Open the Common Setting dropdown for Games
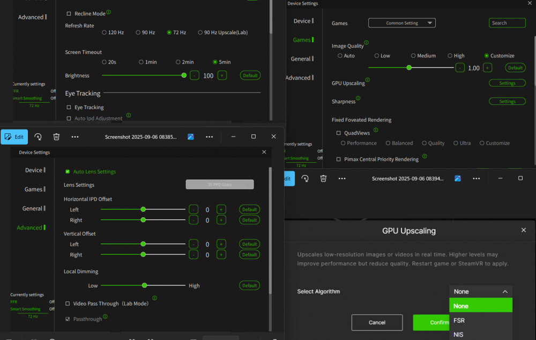 [x=401, y=22]
